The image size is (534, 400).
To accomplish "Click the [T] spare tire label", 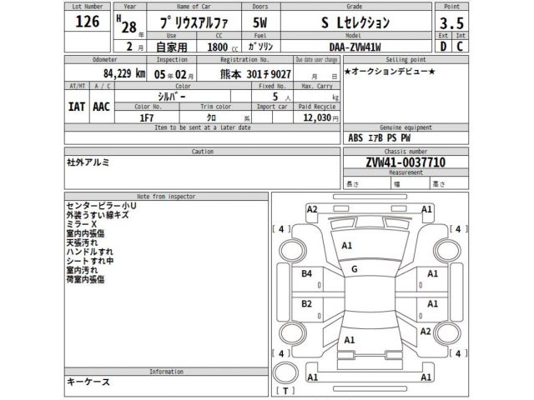I will [285, 391].
